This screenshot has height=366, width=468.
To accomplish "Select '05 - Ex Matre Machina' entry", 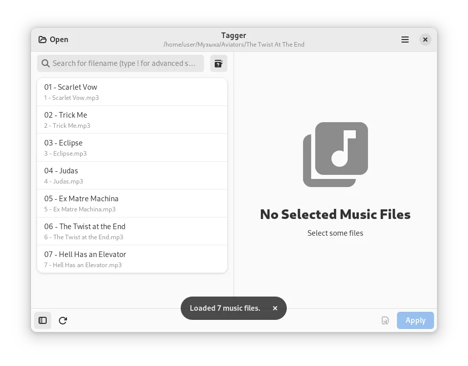I will point(132,203).
